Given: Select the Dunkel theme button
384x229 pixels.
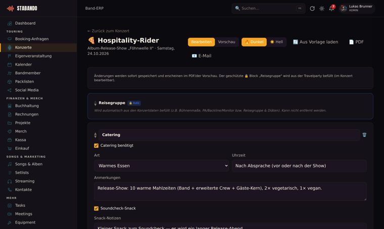Looking at the screenshot, I should click(x=254, y=42).
